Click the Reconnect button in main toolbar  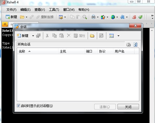[x=45, y=17]
